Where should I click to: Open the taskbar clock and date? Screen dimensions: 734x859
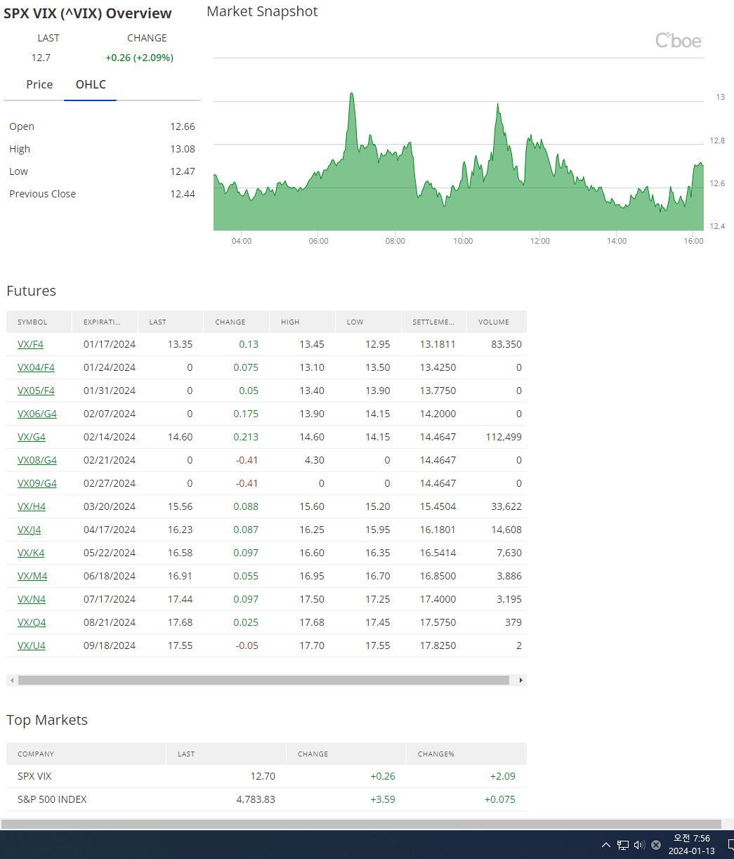tap(691, 845)
